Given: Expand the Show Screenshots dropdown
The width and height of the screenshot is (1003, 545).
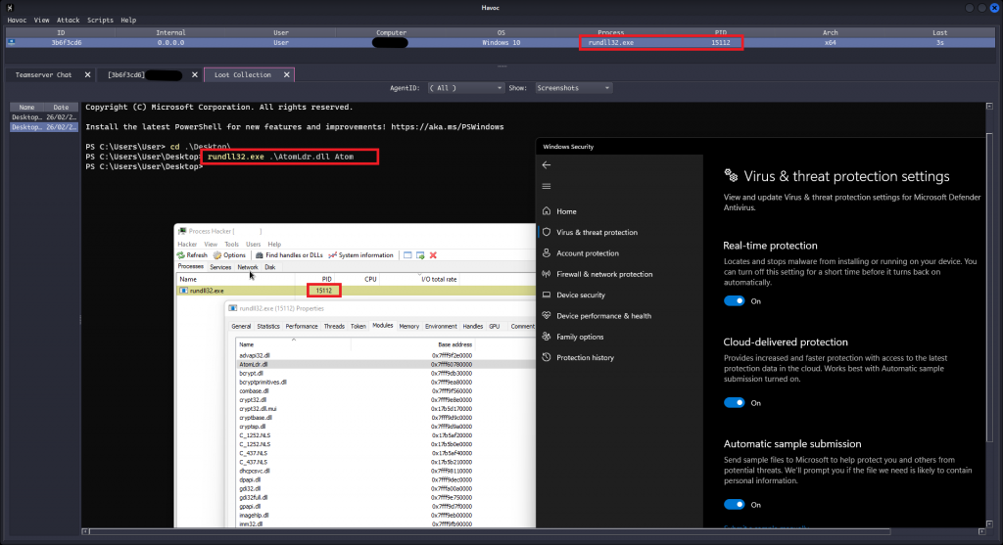Looking at the screenshot, I should coord(573,88).
